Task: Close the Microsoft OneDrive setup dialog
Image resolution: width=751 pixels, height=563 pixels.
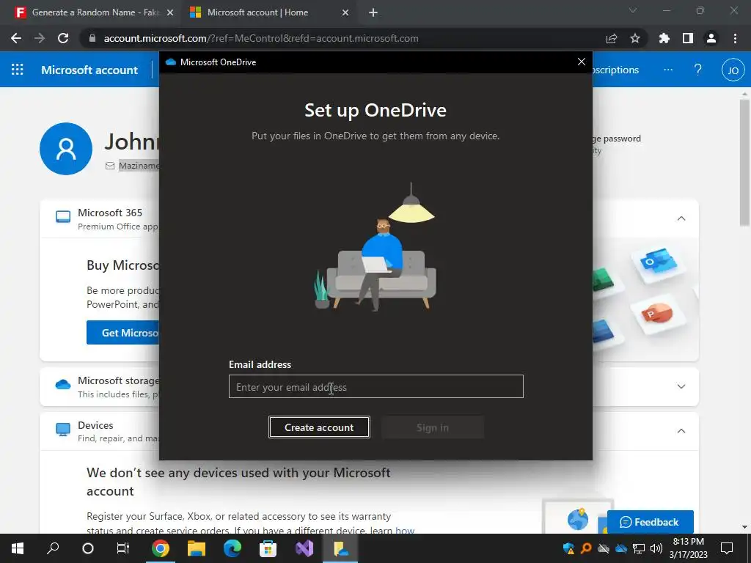Action: click(582, 62)
